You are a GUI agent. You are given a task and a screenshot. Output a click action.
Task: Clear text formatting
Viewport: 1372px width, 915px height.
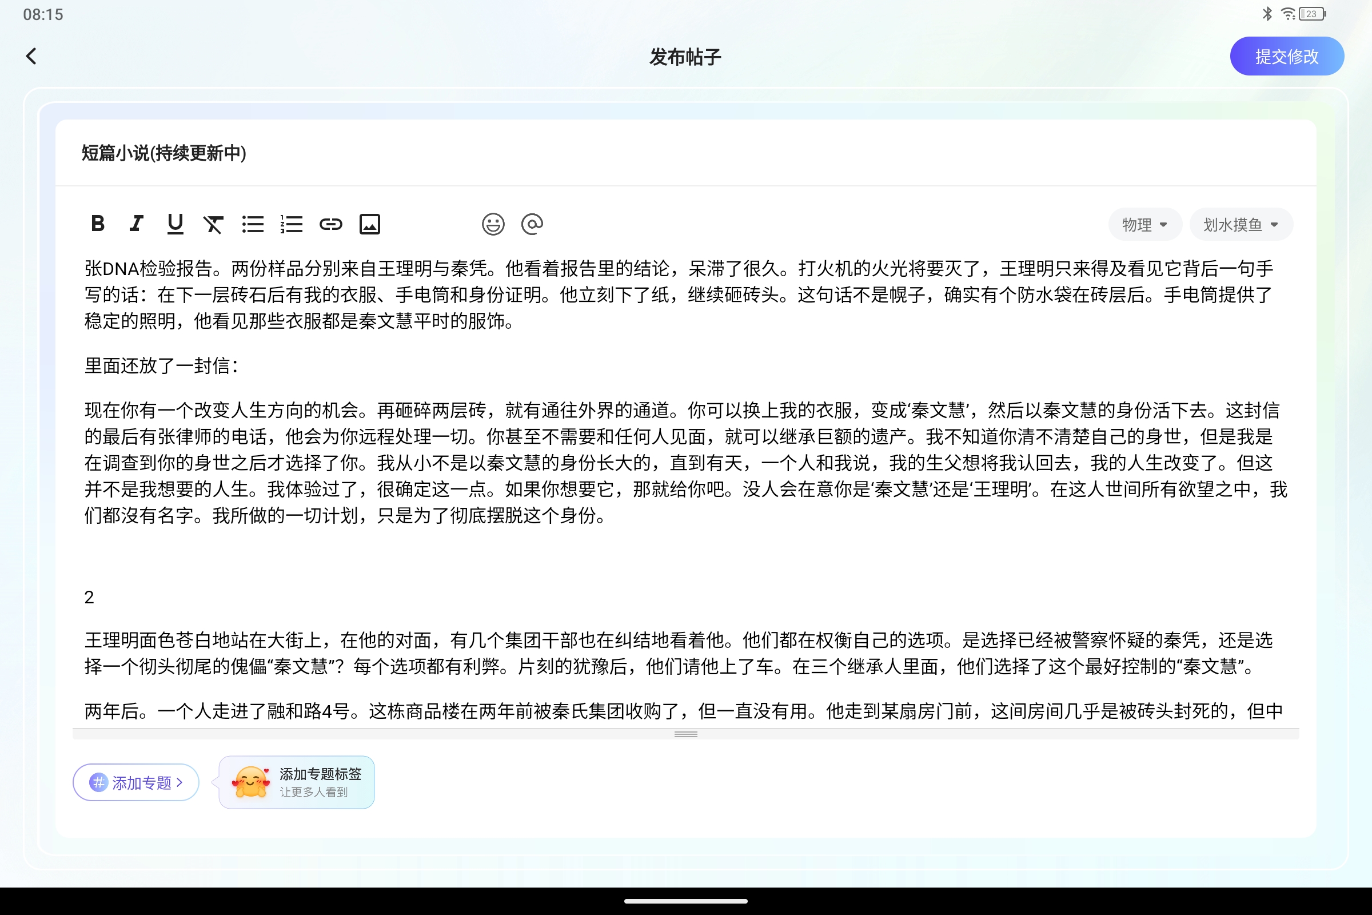(x=213, y=224)
